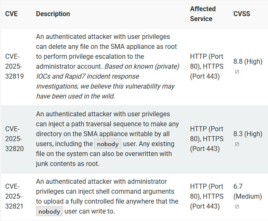Click the CVE-2025-32819 identifier cell

[x=14, y=66]
